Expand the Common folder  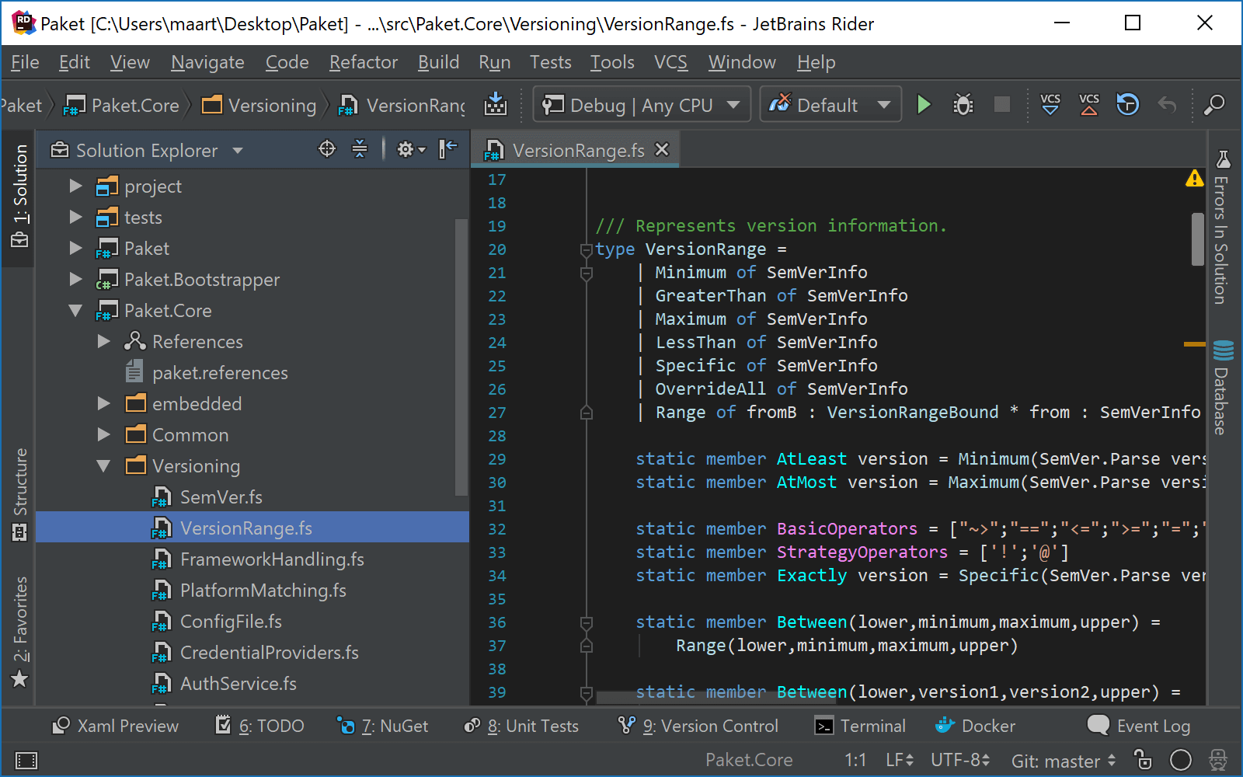pos(103,434)
